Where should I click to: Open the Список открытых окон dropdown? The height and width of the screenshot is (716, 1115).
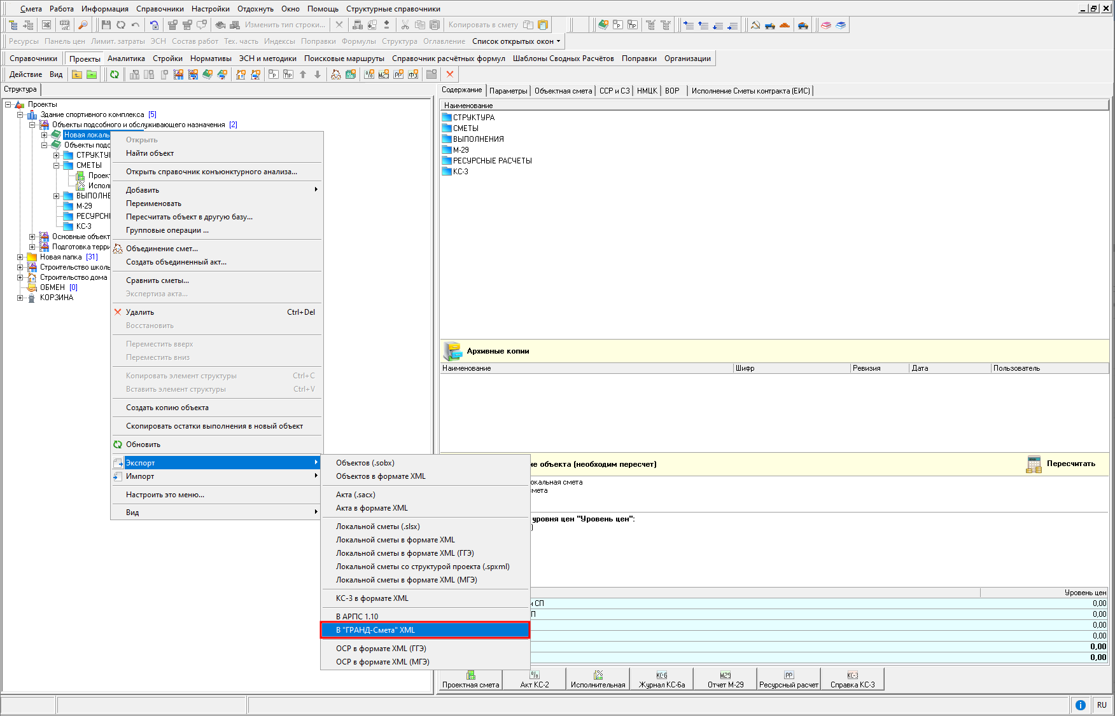pyautogui.click(x=516, y=41)
